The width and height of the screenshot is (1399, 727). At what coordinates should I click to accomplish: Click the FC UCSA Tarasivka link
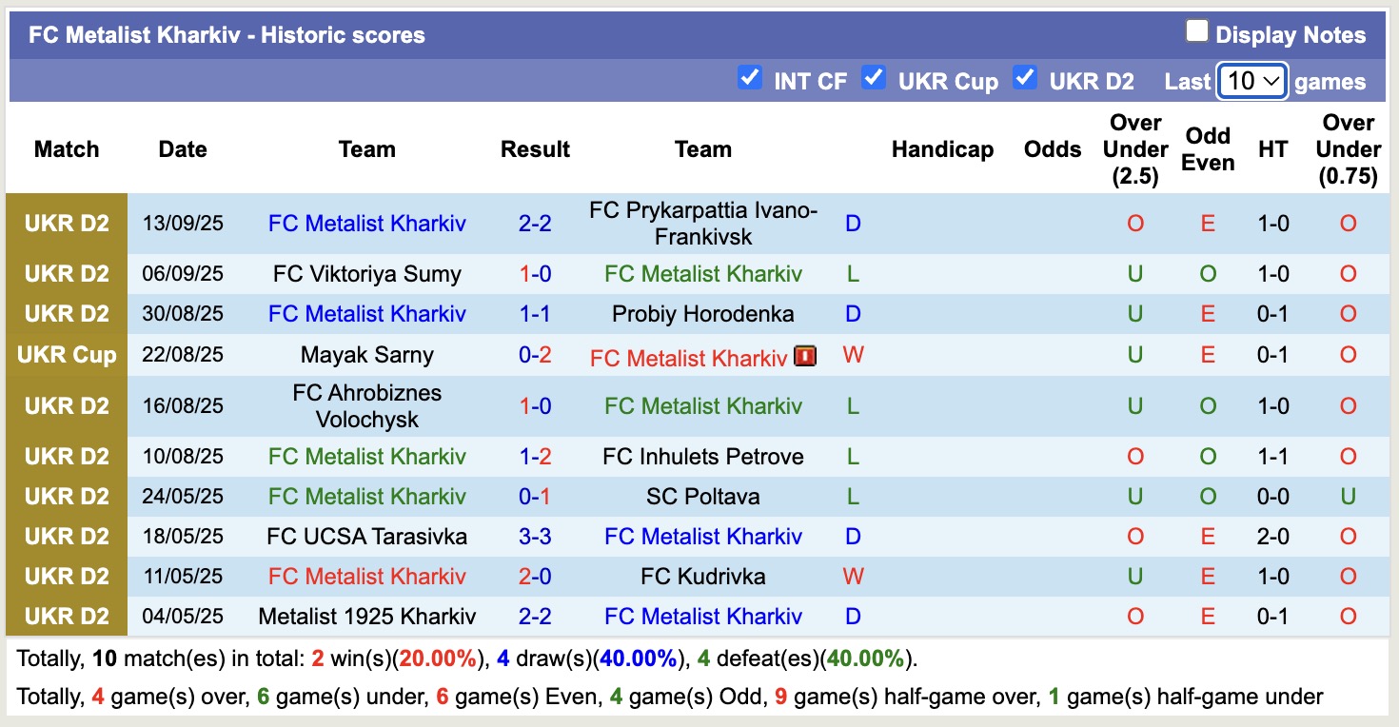(366, 537)
